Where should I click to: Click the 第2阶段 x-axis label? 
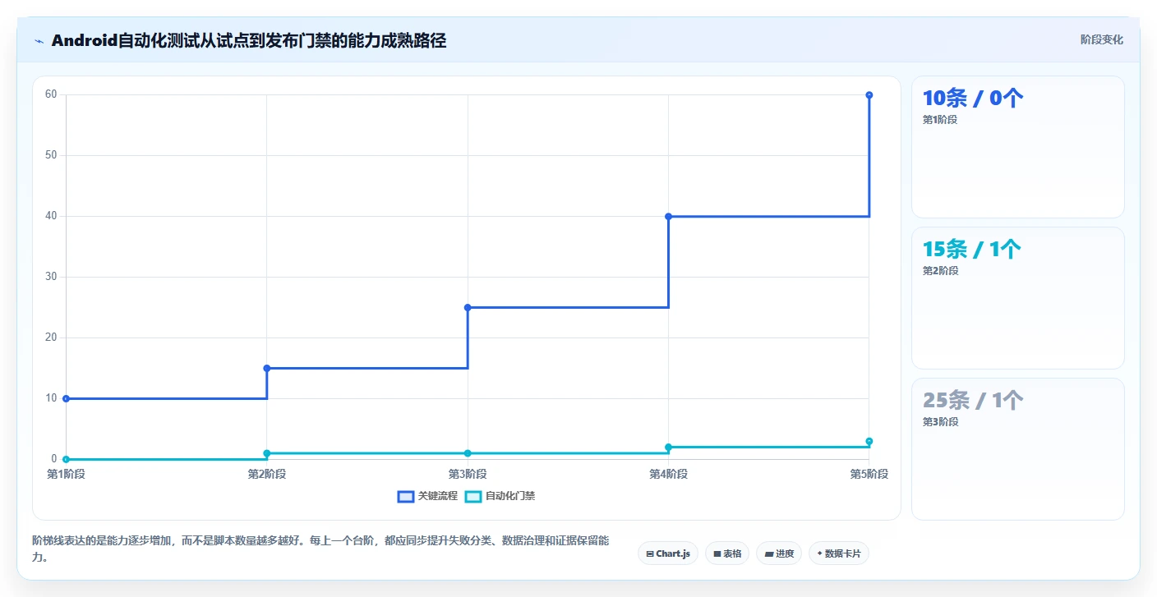click(x=267, y=474)
